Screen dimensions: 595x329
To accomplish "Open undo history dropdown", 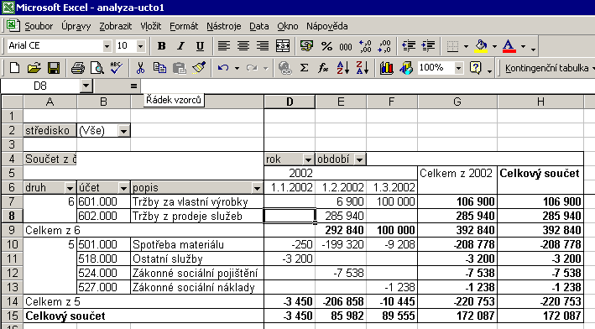I will click(237, 69).
